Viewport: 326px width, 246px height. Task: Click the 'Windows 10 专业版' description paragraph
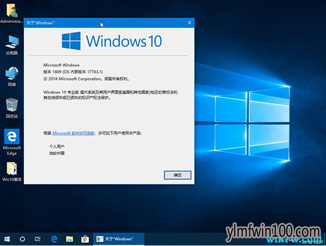click(110, 95)
